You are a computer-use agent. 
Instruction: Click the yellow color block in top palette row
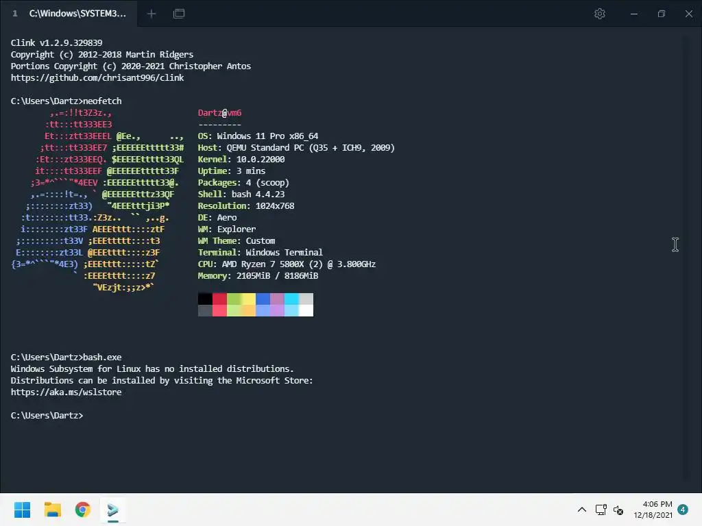pos(248,299)
